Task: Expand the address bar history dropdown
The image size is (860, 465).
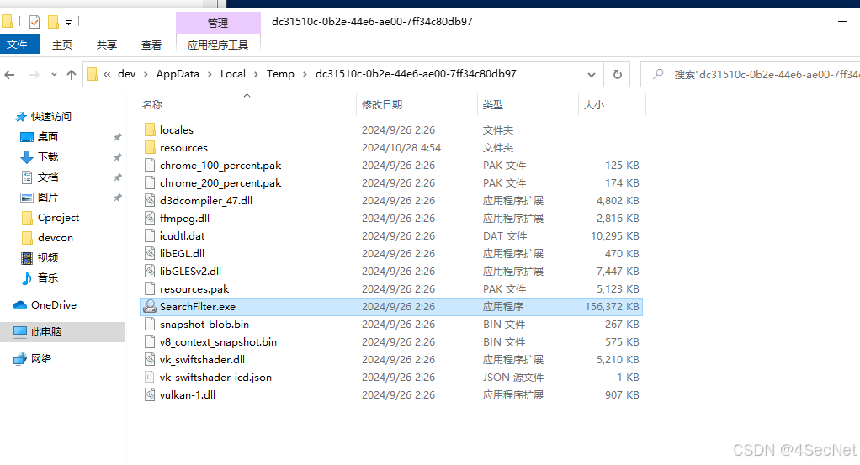Action: 592,75
